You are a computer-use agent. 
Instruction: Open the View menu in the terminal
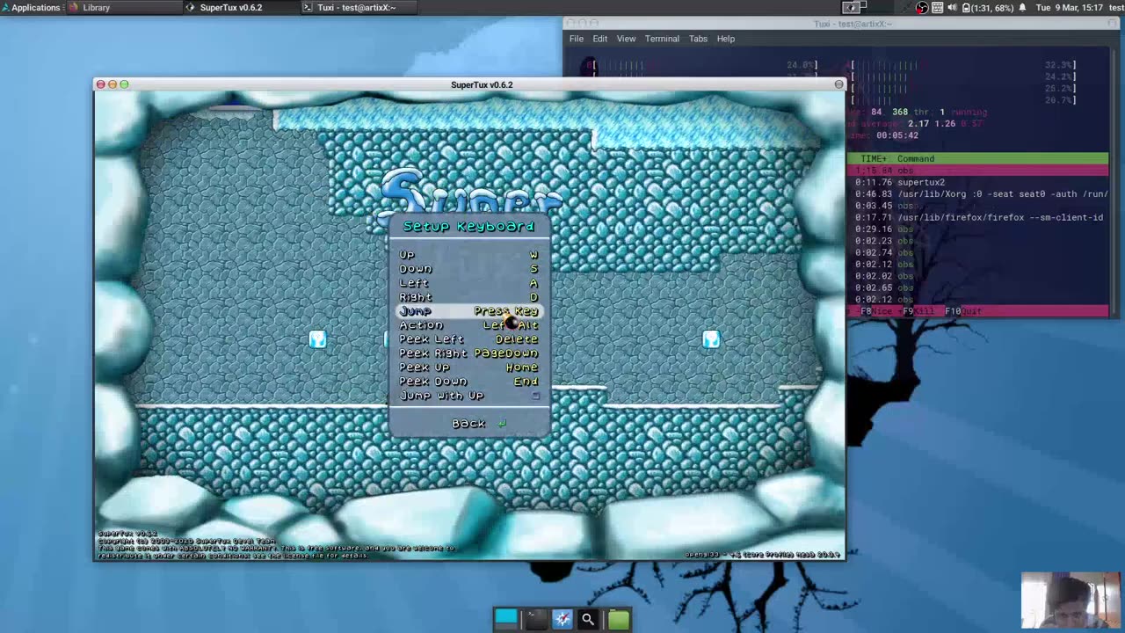(x=626, y=39)
